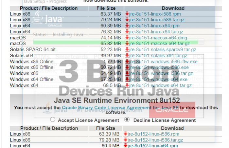This screenshot has width=229, height=148.
Task: Click the 49.97 MB file size cell
Action: tap(111, 56)
